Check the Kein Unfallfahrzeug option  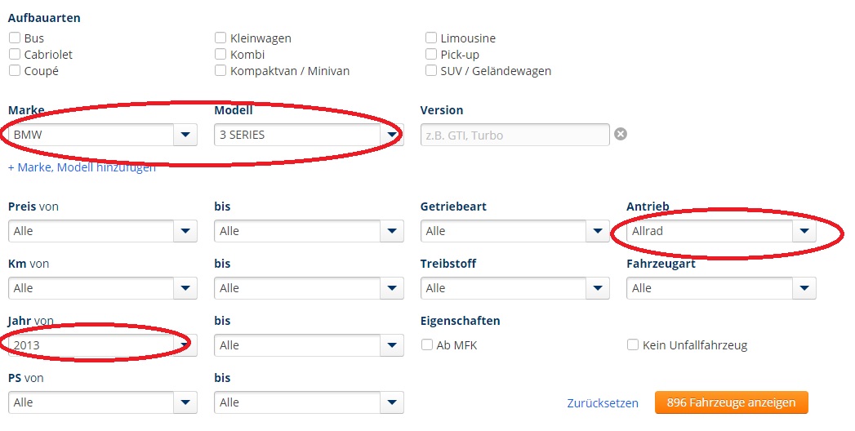(632, 345)
